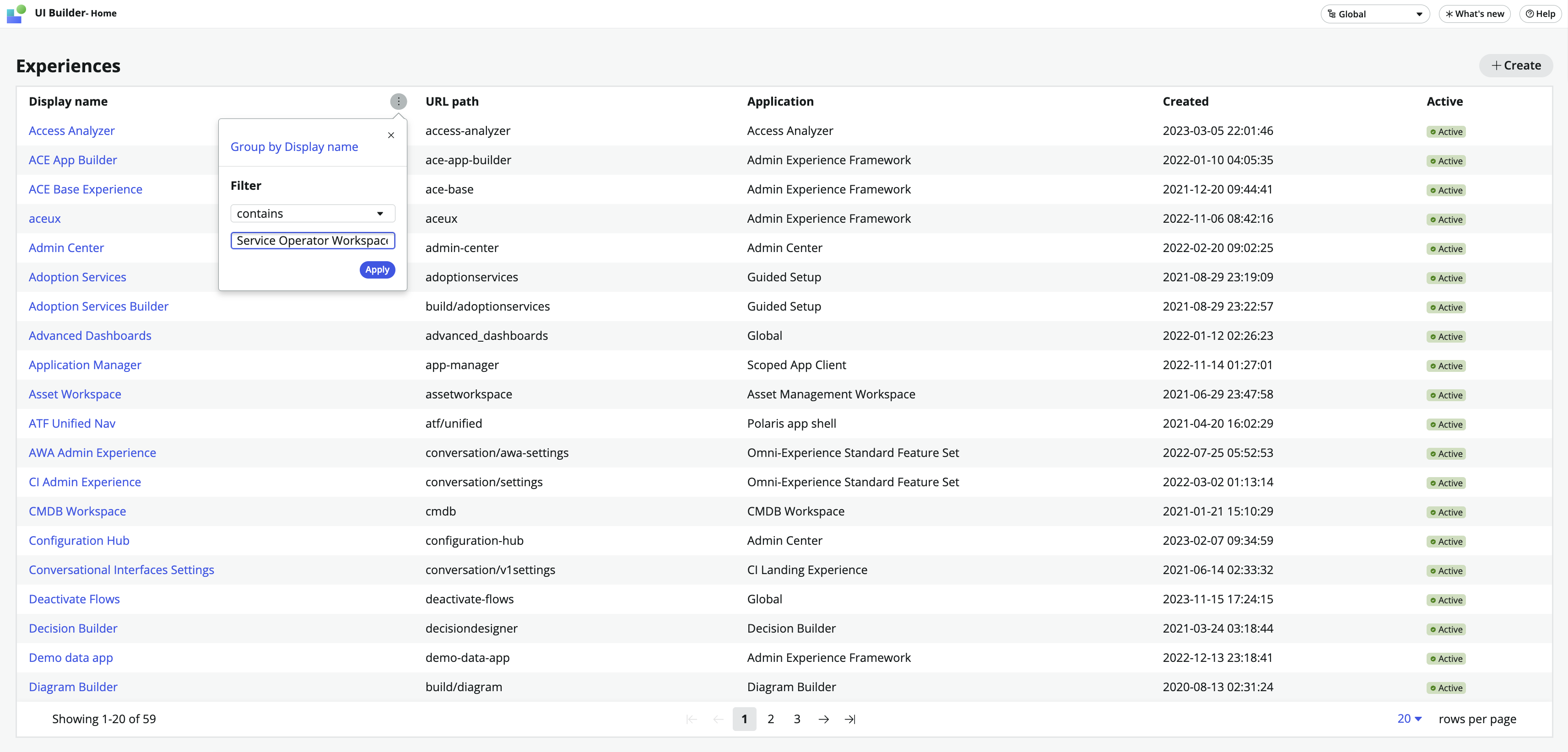Open Conversational Interfaces Settings link
1568x752 pixels.
(x=122, y=569)
